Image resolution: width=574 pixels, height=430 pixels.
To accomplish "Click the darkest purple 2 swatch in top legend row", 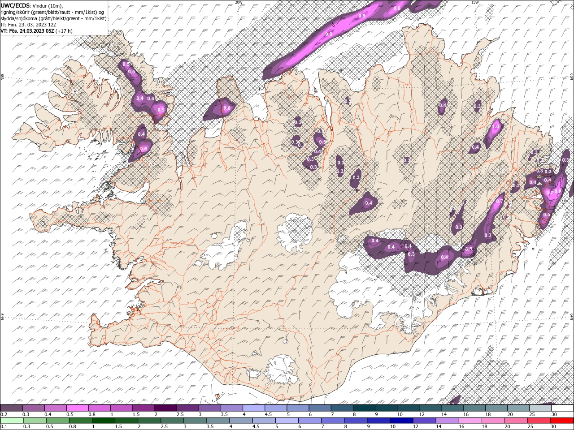I will [165, 408].
